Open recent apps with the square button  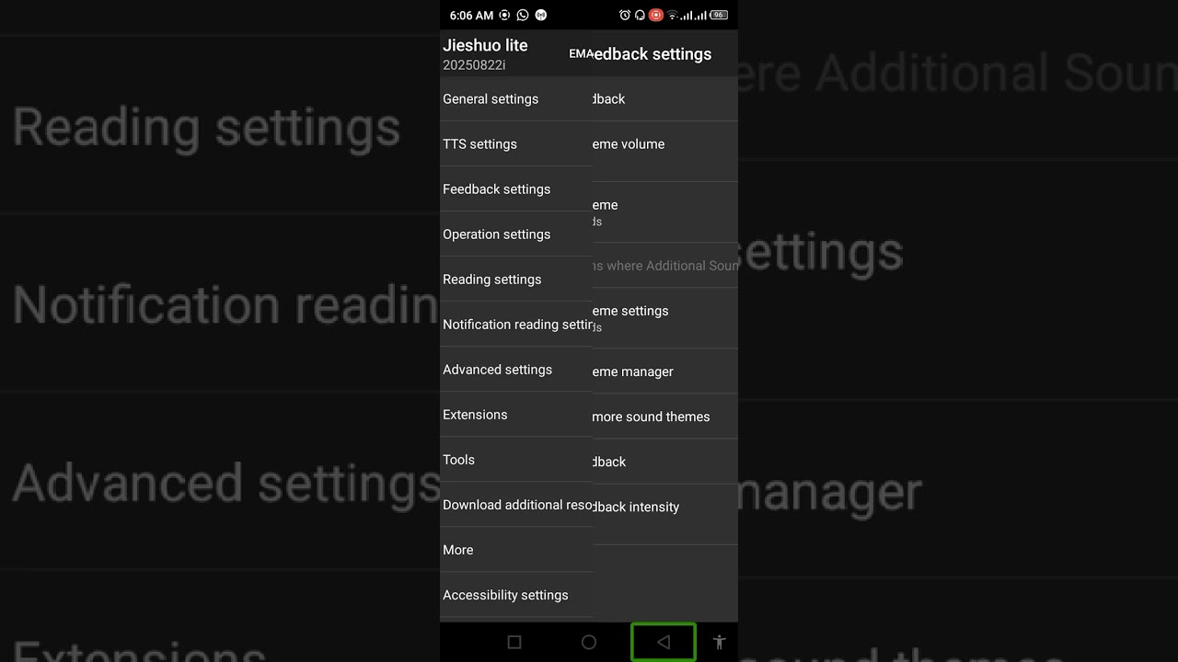tap(514, 643)
